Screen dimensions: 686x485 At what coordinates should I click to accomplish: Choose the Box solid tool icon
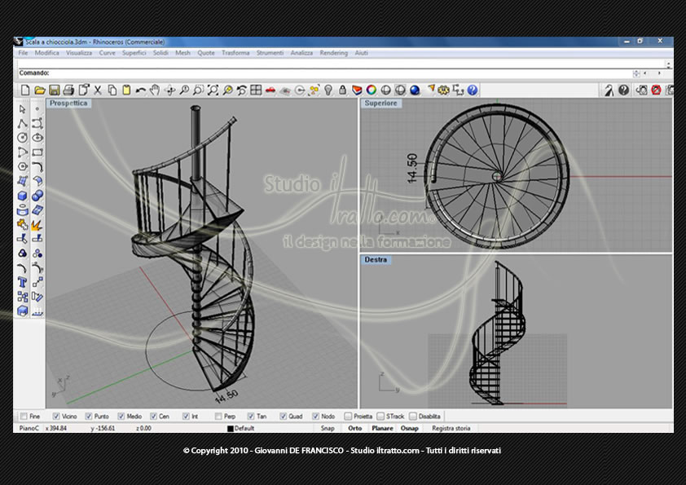click(x=22, y=196)
